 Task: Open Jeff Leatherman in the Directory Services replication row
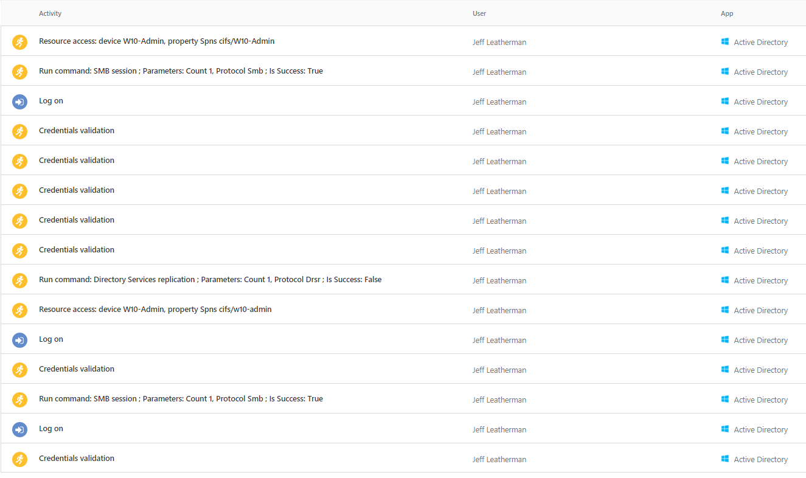(x=499, y=280)
